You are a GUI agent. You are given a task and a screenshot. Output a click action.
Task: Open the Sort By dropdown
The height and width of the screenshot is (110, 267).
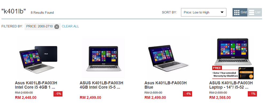[204, 12]
